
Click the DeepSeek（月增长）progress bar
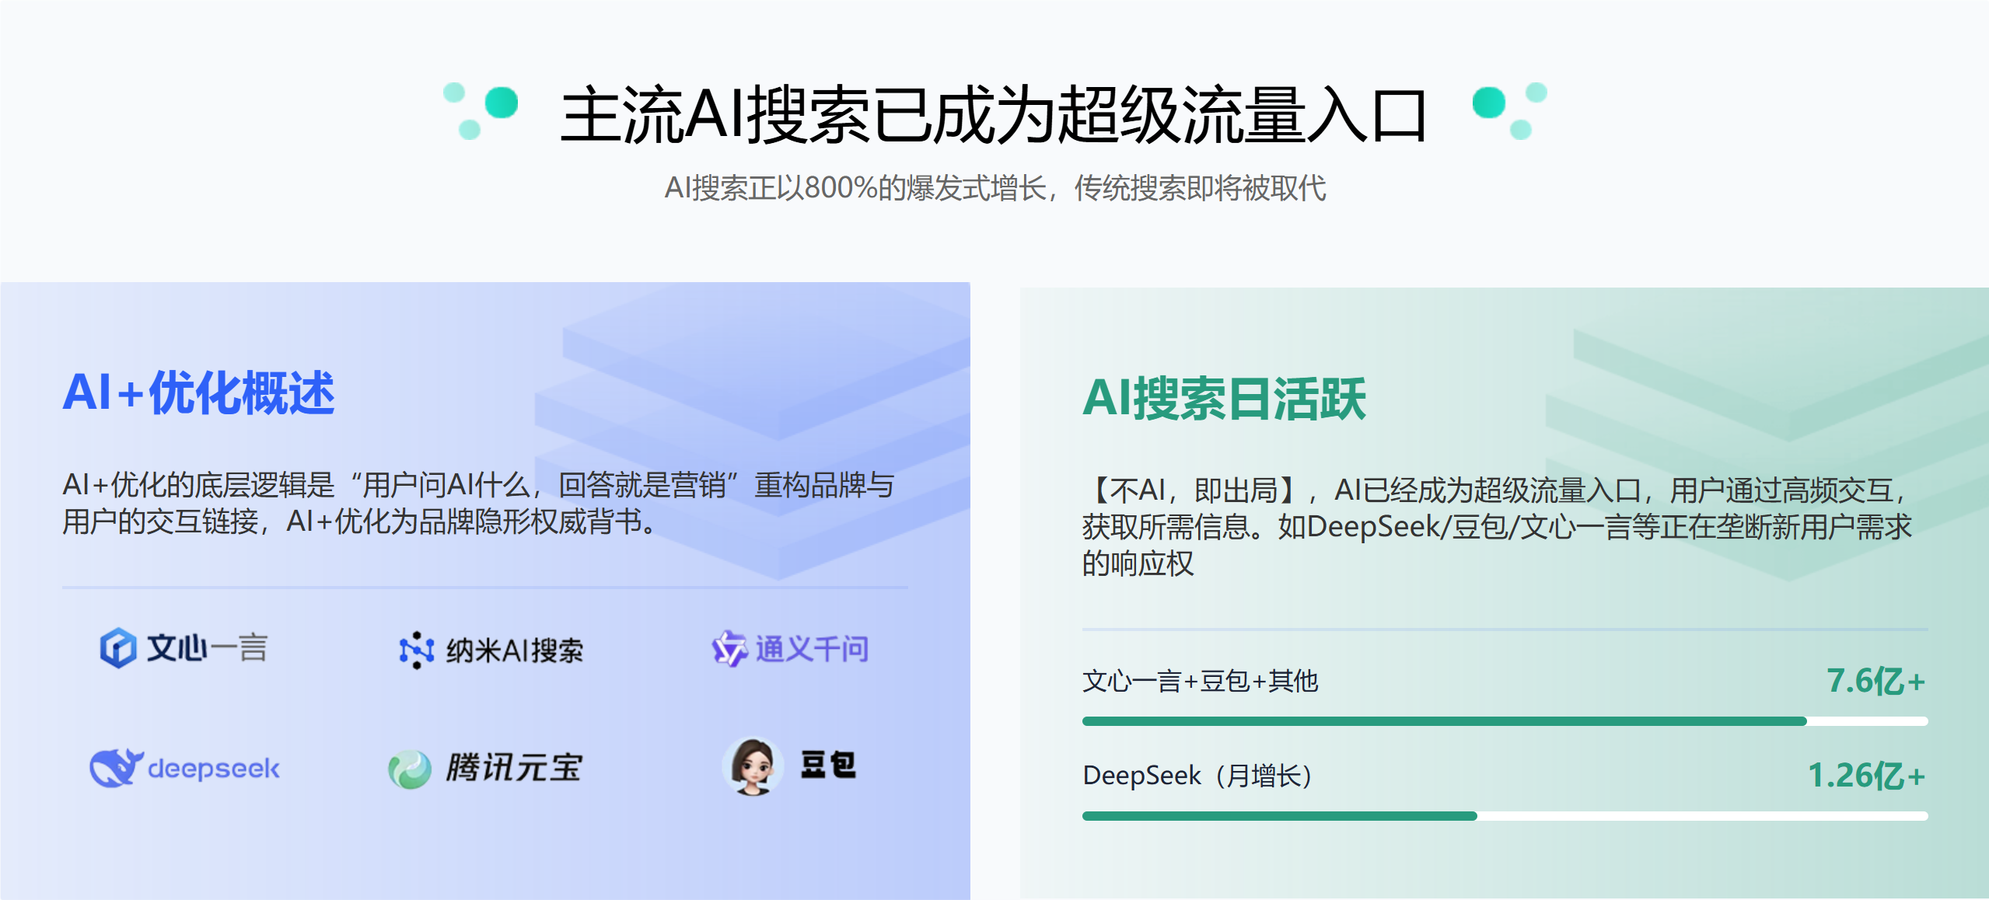click(x=1505, y=816)
